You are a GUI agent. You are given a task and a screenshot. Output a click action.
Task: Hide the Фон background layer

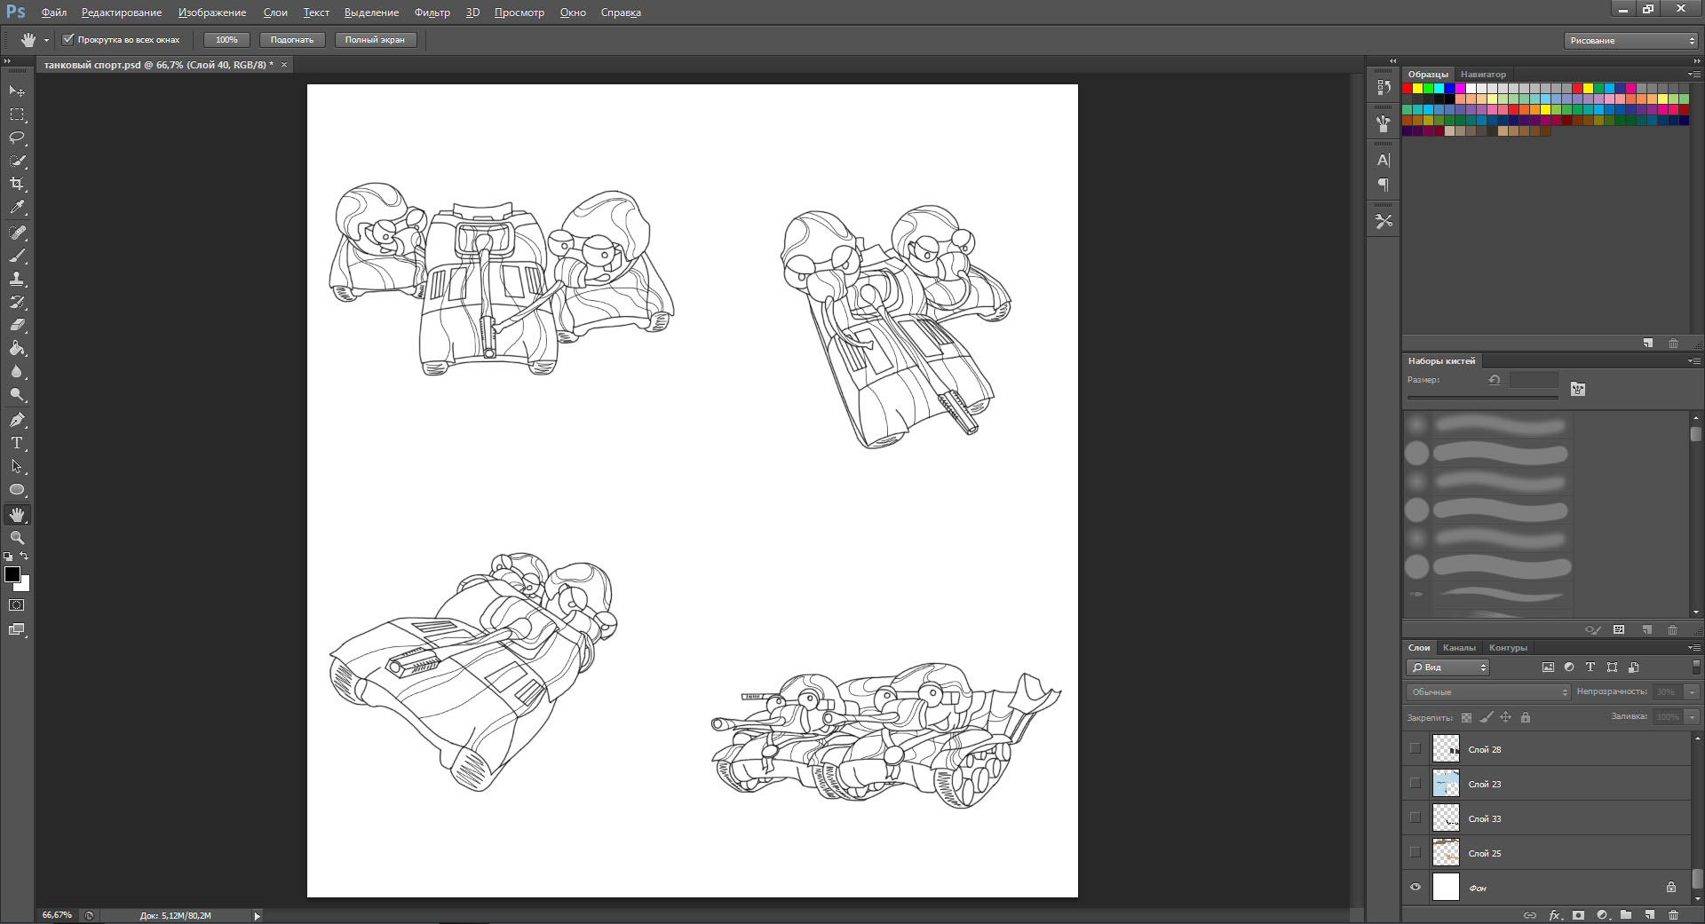[x=1416, y=887]
